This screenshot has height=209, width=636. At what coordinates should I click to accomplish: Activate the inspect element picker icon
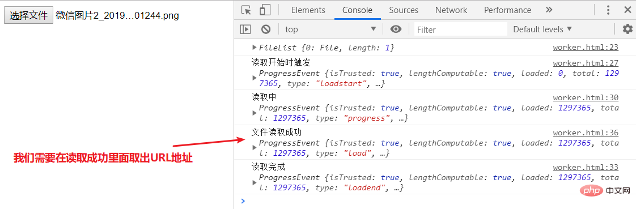click(x=246, y=10)
